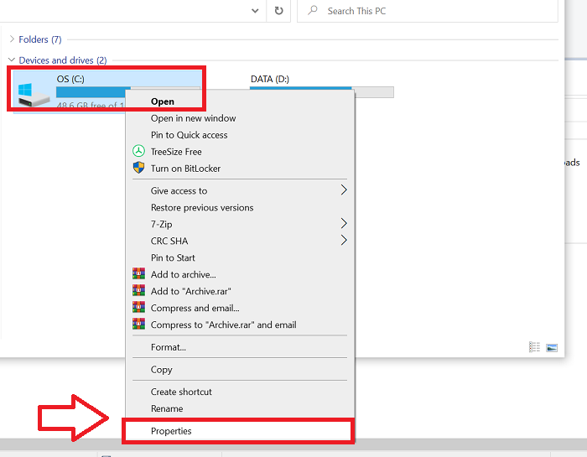Click the OS (C:) drive icon
The image size is (587, 457).
tap(33, 91)
